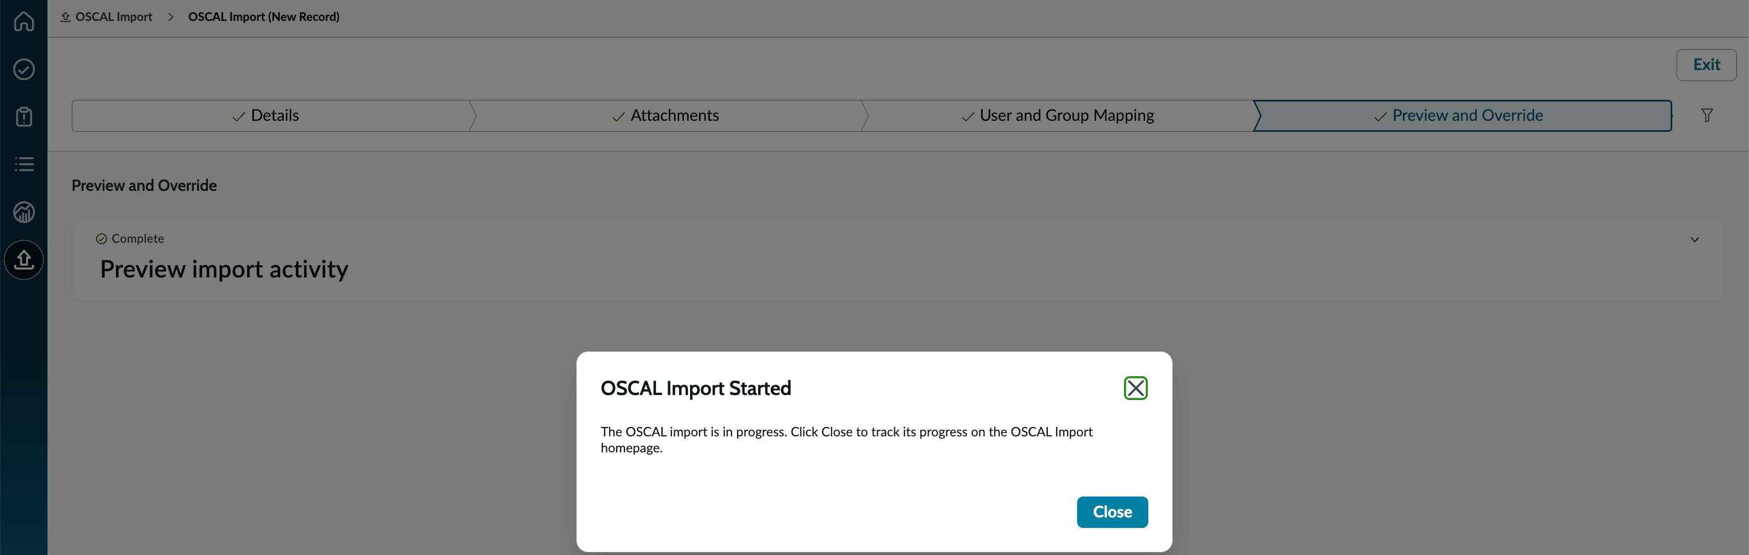Click OSCAL Import (New Record) breadcrumb
The height and width of the screenshot is (555, 1749).
[263, 17]
